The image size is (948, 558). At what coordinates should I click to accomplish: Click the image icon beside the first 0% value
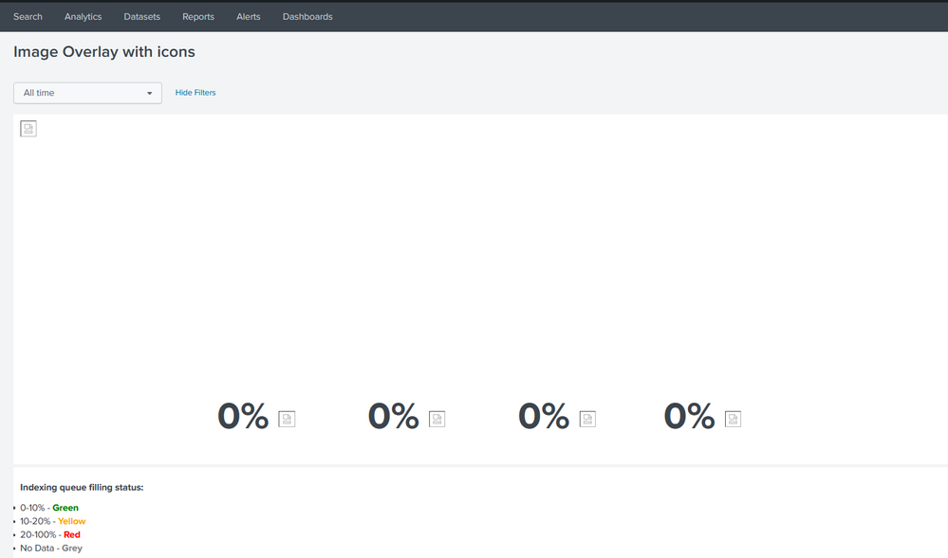click(287, 419)
